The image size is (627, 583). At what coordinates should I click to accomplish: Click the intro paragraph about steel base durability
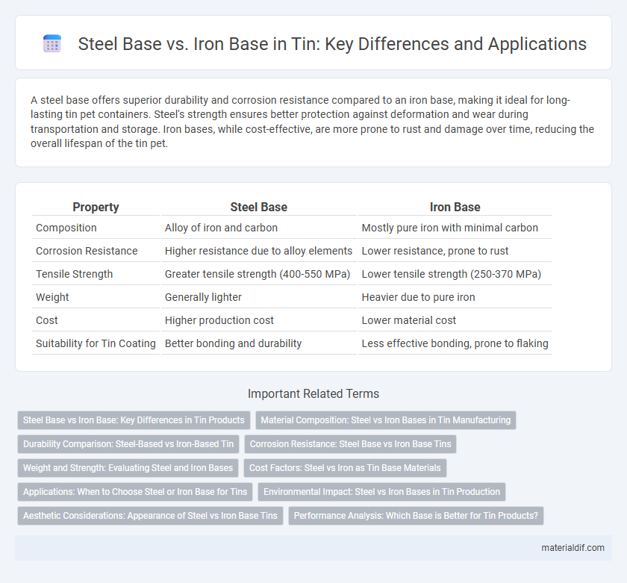point(312,122)
